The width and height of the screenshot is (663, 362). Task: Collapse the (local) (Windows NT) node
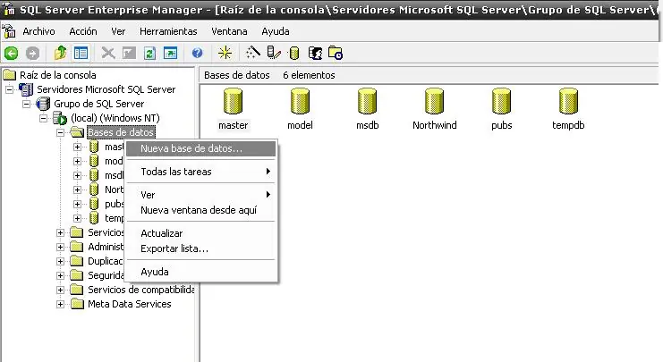point(43,118)
